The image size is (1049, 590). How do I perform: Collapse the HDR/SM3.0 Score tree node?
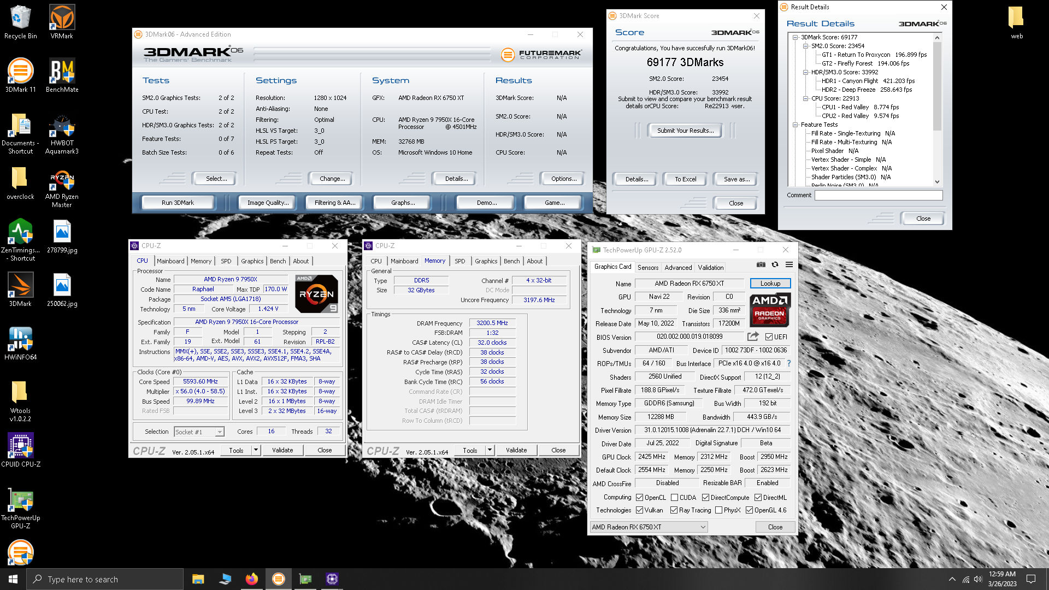pos(806,73)
